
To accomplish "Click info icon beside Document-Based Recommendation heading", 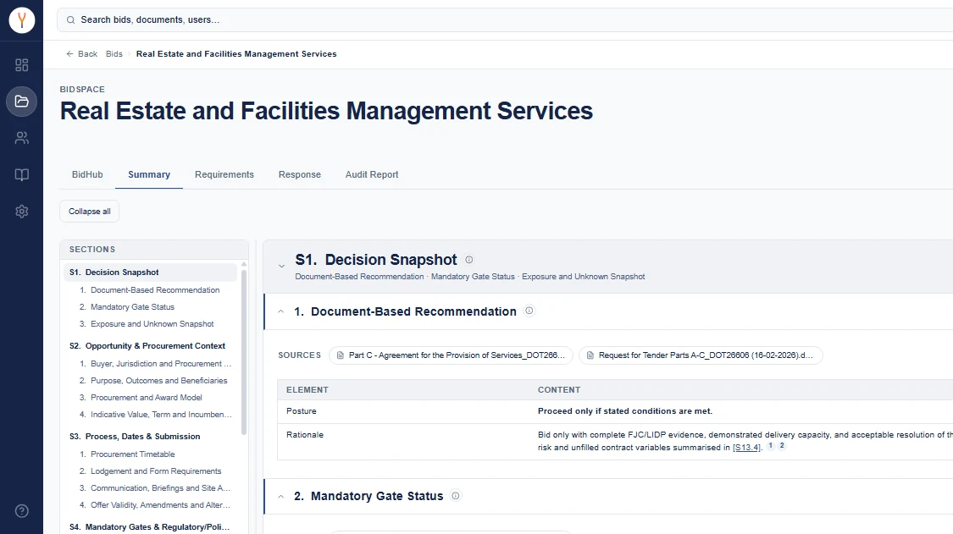I will coord(529,311).
